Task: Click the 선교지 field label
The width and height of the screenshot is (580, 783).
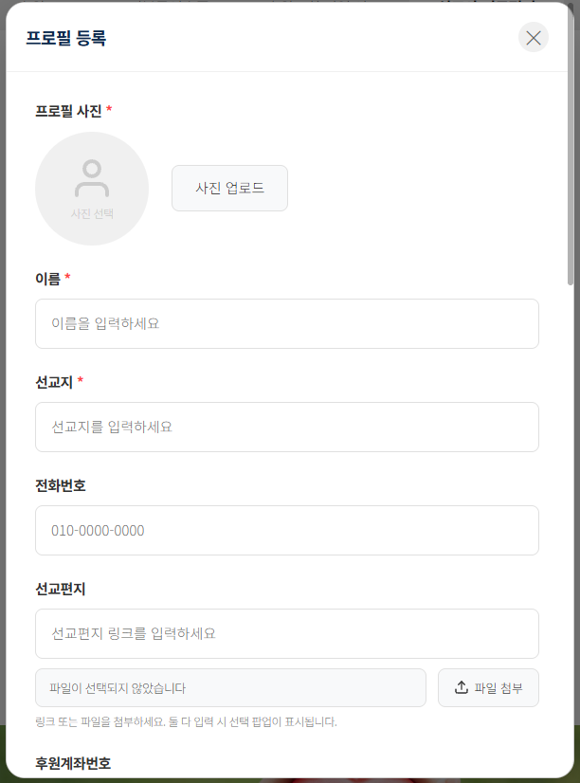Action: tap(54, 382)
